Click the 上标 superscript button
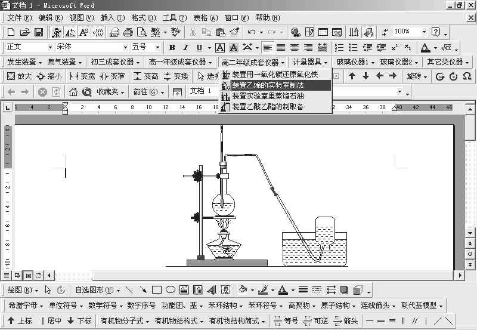 click(x=20, y=320)
